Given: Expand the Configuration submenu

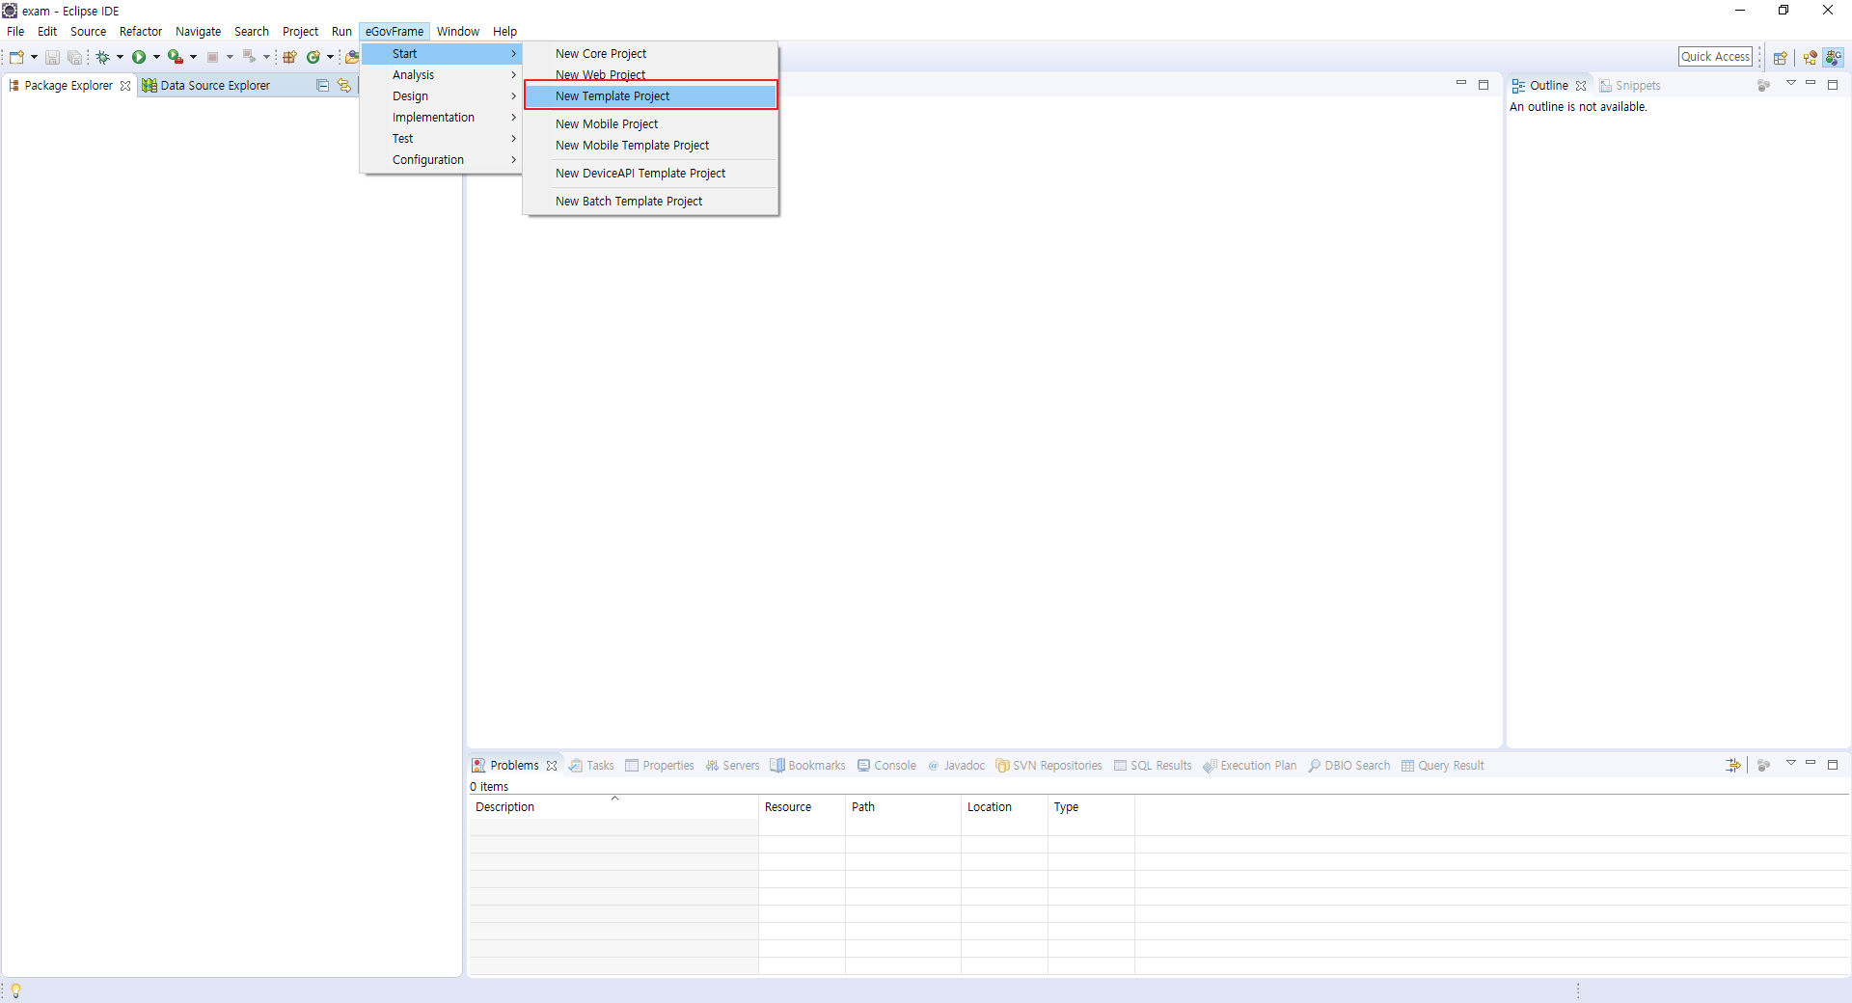Looking at the screenshot, I should [x=442, y=160].
